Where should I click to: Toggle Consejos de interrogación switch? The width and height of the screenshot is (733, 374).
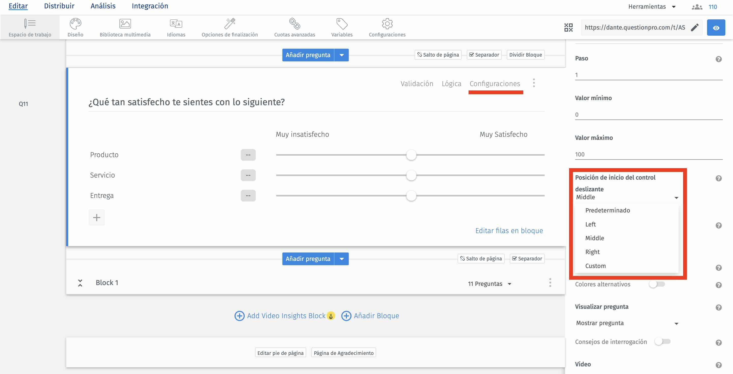[664, 342]
